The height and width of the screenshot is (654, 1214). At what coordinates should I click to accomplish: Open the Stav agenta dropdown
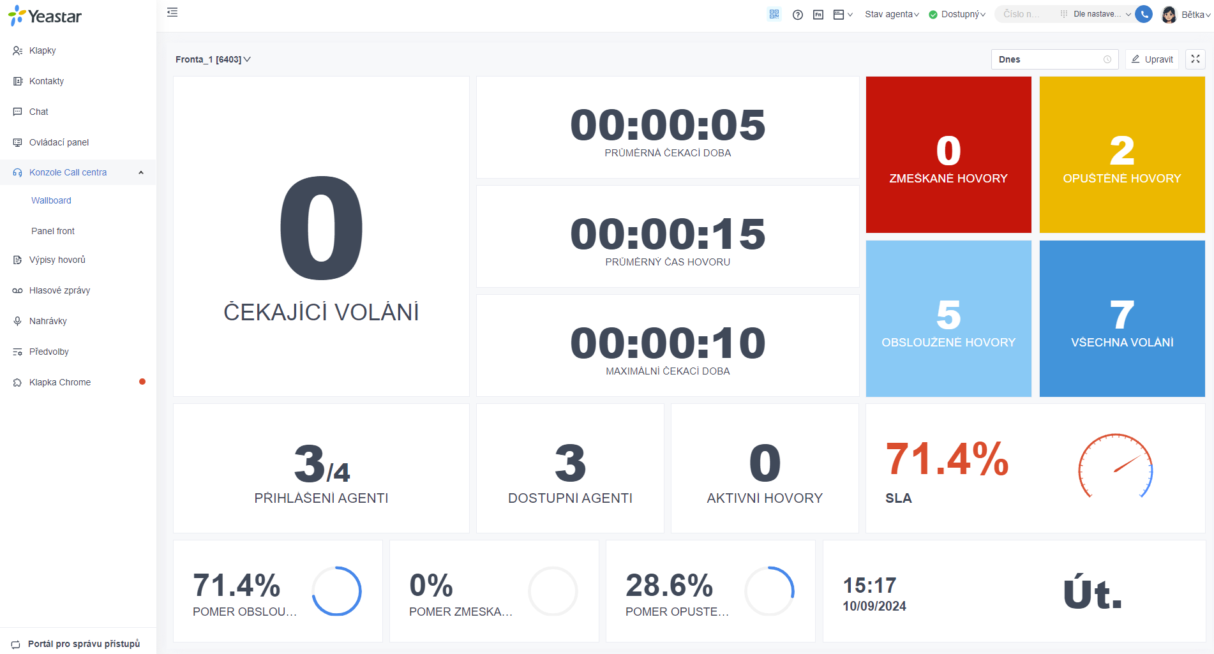click(x=892, y=14)
